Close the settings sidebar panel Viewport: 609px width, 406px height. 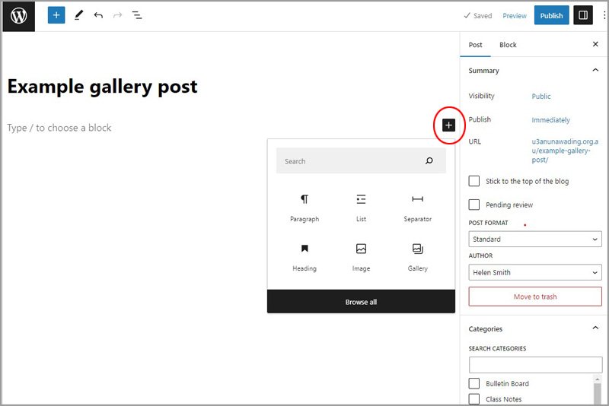click(595, 44)
